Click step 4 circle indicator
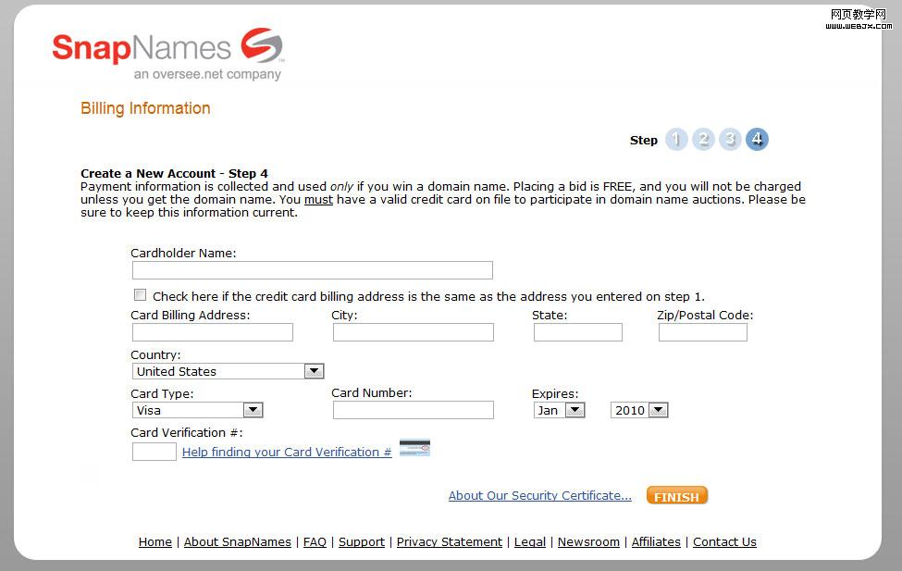 point(757,140)
